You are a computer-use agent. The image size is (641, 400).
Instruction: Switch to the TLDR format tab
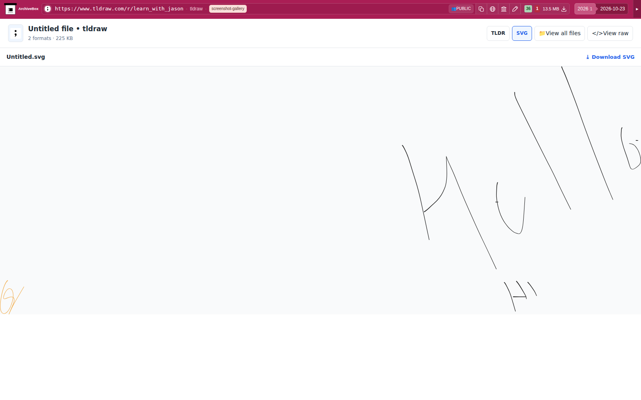[x=498, y=33]
